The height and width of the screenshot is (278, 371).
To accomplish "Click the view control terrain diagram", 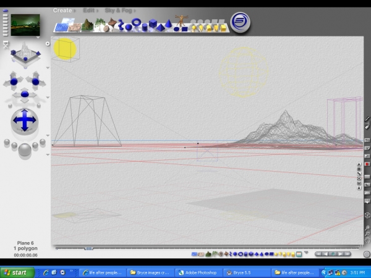I will click(x=25, y=53).
